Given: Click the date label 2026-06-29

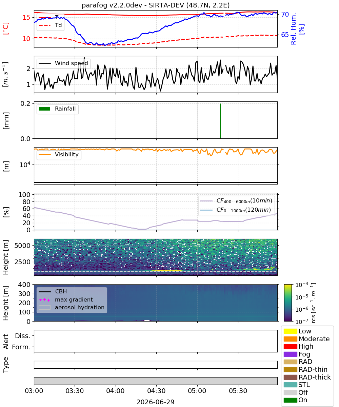Looking at the screenshot, I should [156, 402].
